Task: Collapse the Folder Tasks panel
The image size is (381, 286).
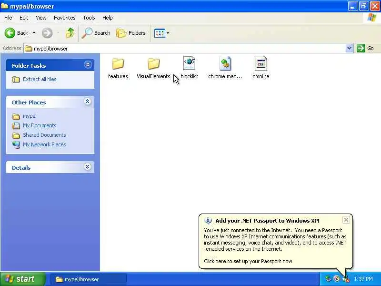Action: 88,65
